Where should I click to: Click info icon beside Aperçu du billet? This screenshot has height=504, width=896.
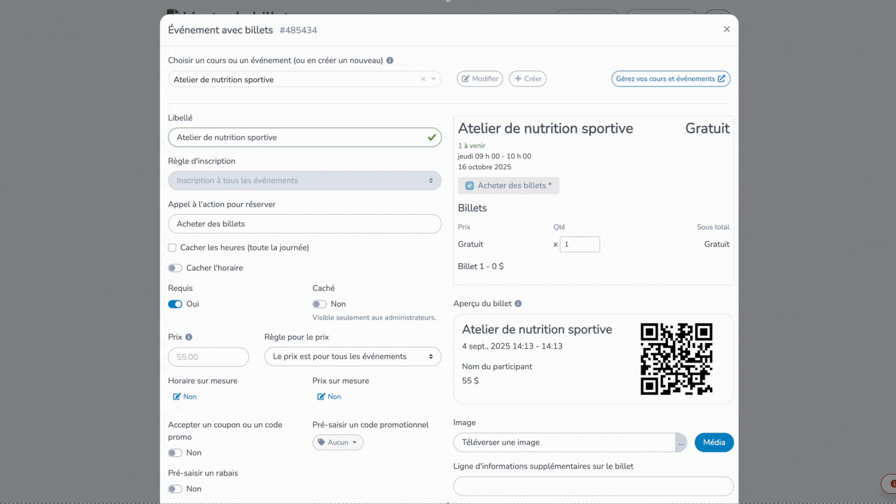(x=518, y=304)
